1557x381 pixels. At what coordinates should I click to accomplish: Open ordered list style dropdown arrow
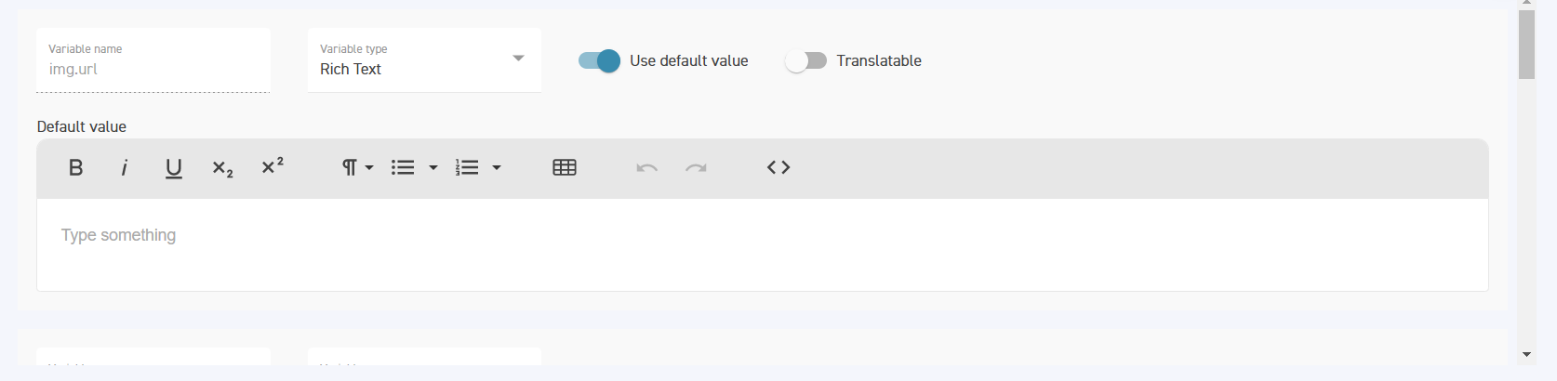pos(497,167)
